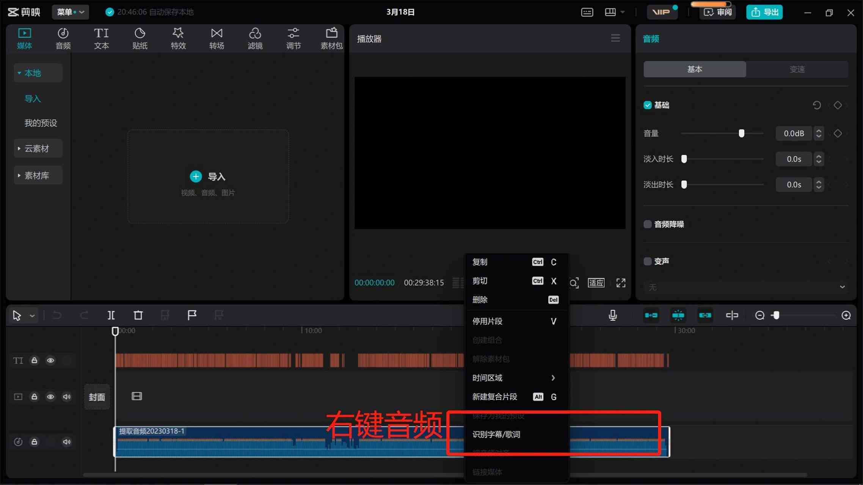Expand 时间区域 submenu arrow
The width and height of the screenshot is (863, 485).
(553, 378)
